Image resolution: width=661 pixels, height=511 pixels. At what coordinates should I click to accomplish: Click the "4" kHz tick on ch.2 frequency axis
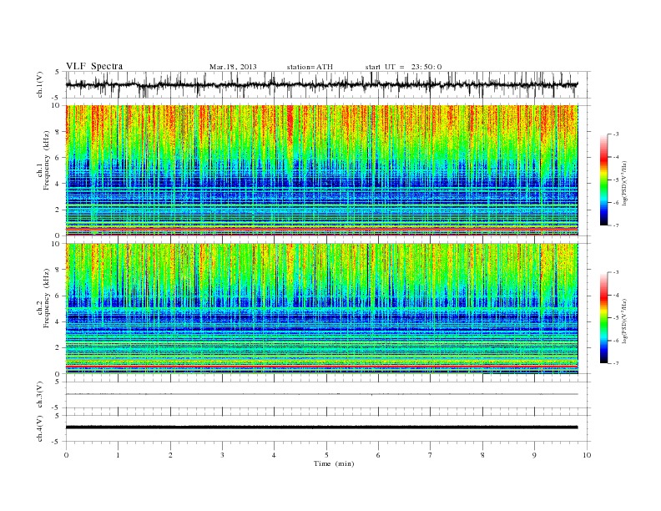(x=58, y=321)
